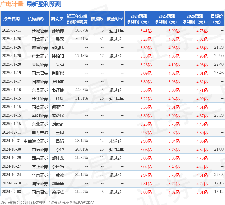225x205 pixels.
Task: Select institution 国投证券
Action: tap(40, 183)
